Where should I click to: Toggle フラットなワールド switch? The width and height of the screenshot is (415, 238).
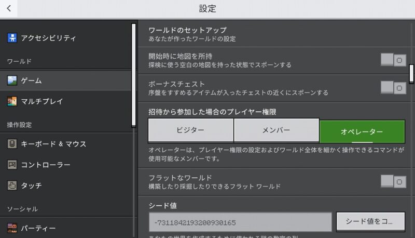(393, 181)
